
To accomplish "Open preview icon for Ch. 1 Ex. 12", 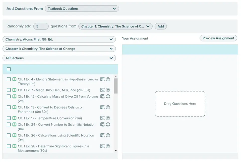I will click(x=102, y=96).
